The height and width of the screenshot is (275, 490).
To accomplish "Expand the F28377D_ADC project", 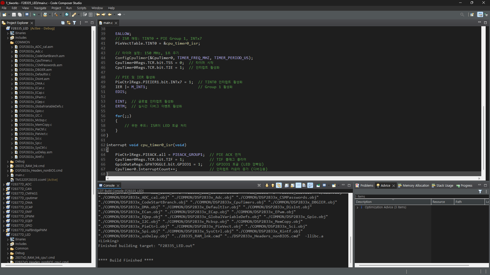I will (x=4, y=184).
